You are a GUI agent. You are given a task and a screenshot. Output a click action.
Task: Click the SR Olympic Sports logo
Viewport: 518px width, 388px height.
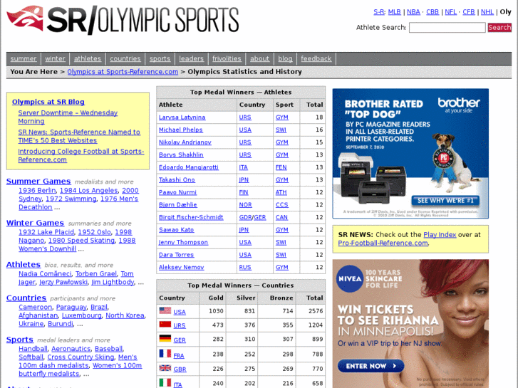[123, 20]
